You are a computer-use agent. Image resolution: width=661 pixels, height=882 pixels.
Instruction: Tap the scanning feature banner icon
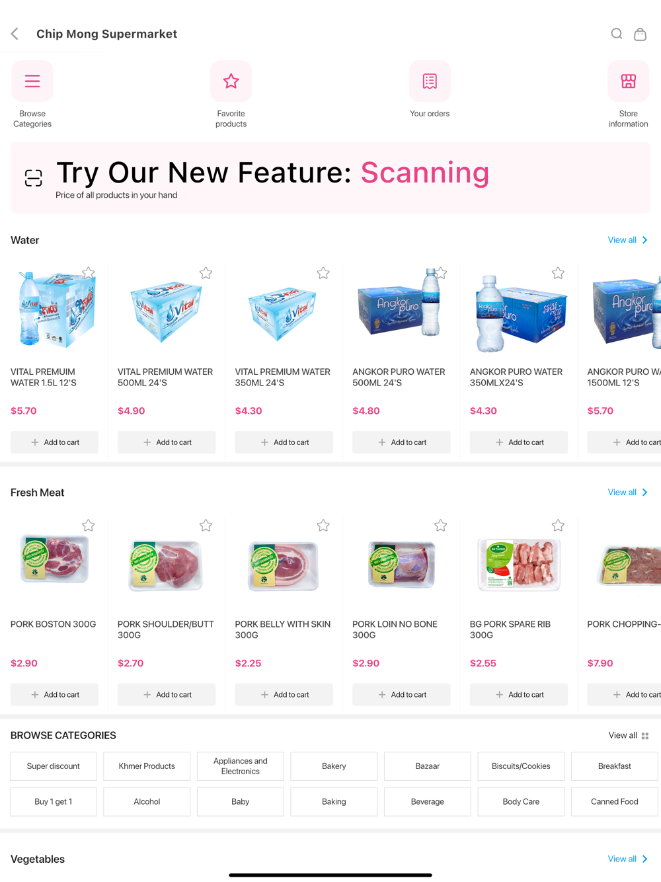tap(34, 178)
